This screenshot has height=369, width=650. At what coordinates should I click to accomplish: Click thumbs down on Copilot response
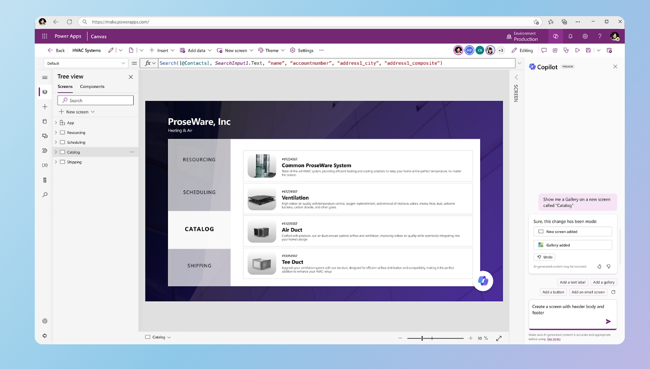pos(608,266)
